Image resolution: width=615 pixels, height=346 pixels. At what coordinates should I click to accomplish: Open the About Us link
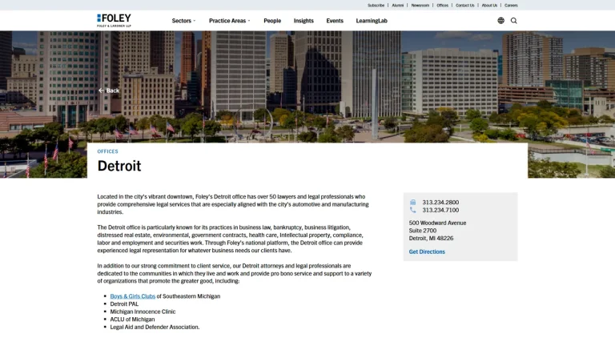[489, 6]
